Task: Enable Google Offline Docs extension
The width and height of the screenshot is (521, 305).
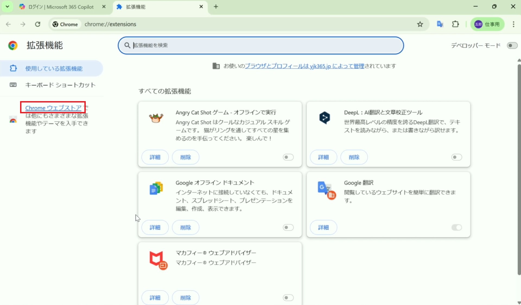Action: pos(288,227)
